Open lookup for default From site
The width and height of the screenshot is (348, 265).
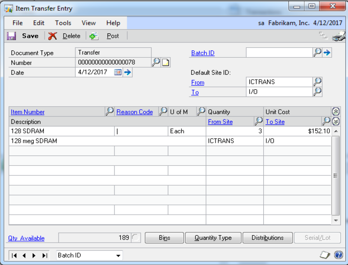point(317,82)
